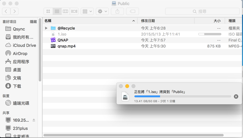Click the file name qnap.mp4
Image resolution: width=243 pixels, height=138 pixels.
[67, 46]
